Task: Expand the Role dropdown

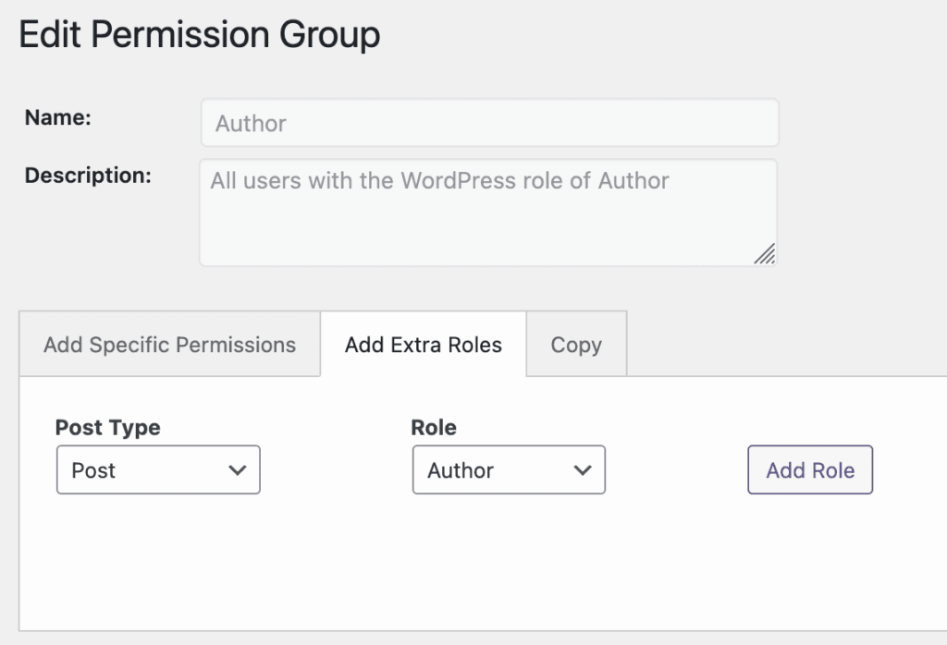Action: tap(508, 470)
